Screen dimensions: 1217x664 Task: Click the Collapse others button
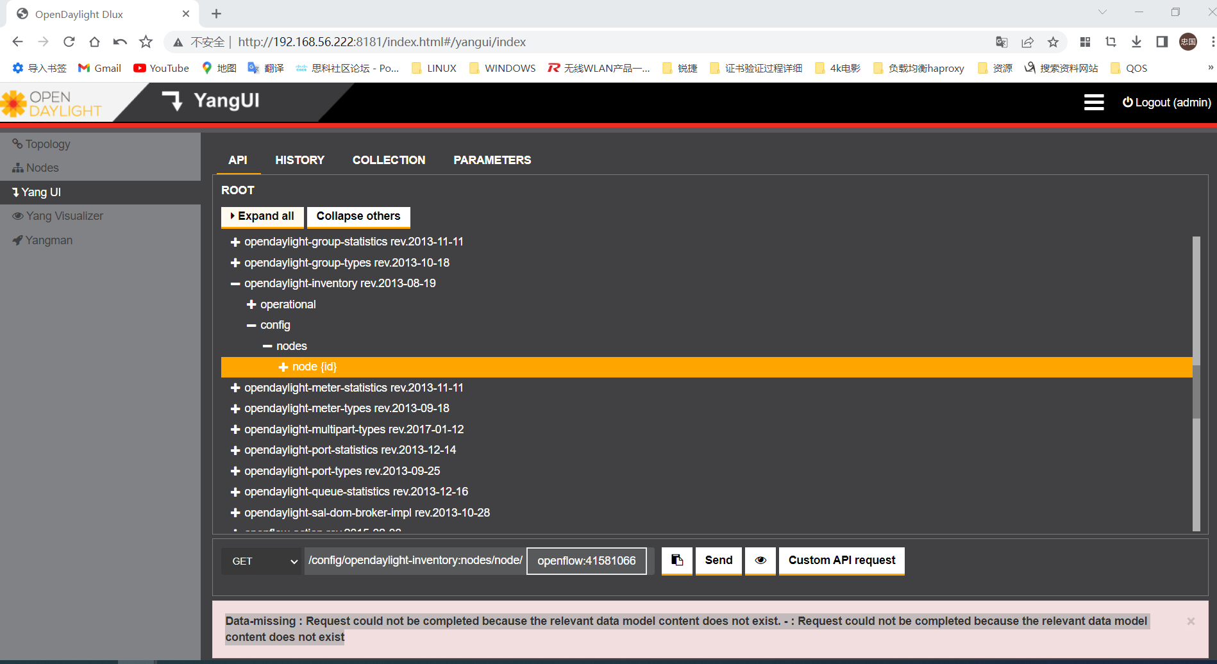[x=358, y=217]
